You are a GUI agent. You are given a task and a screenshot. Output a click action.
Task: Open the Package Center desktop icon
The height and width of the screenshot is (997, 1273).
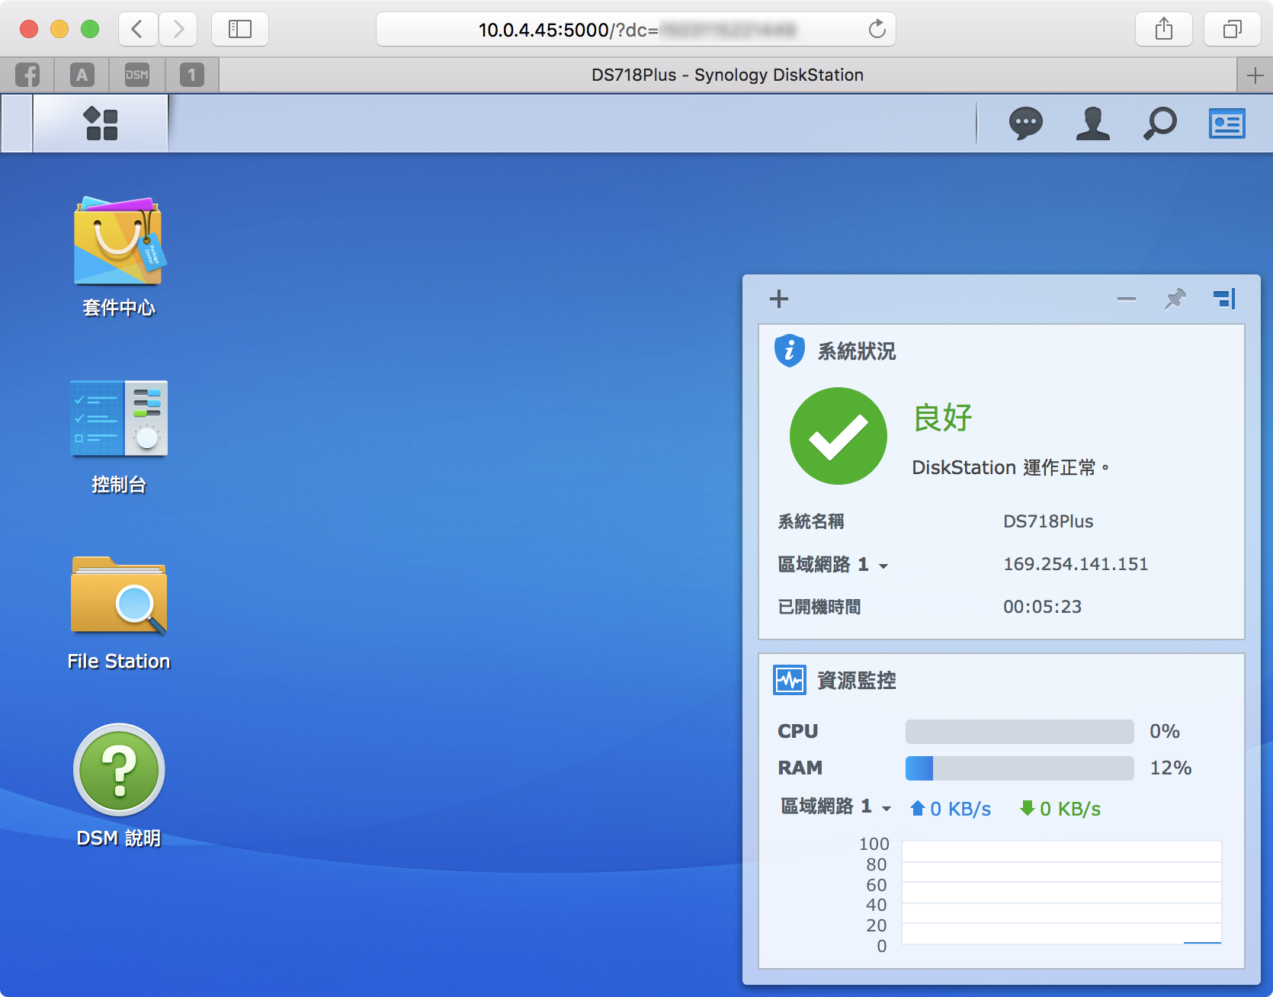118,242
